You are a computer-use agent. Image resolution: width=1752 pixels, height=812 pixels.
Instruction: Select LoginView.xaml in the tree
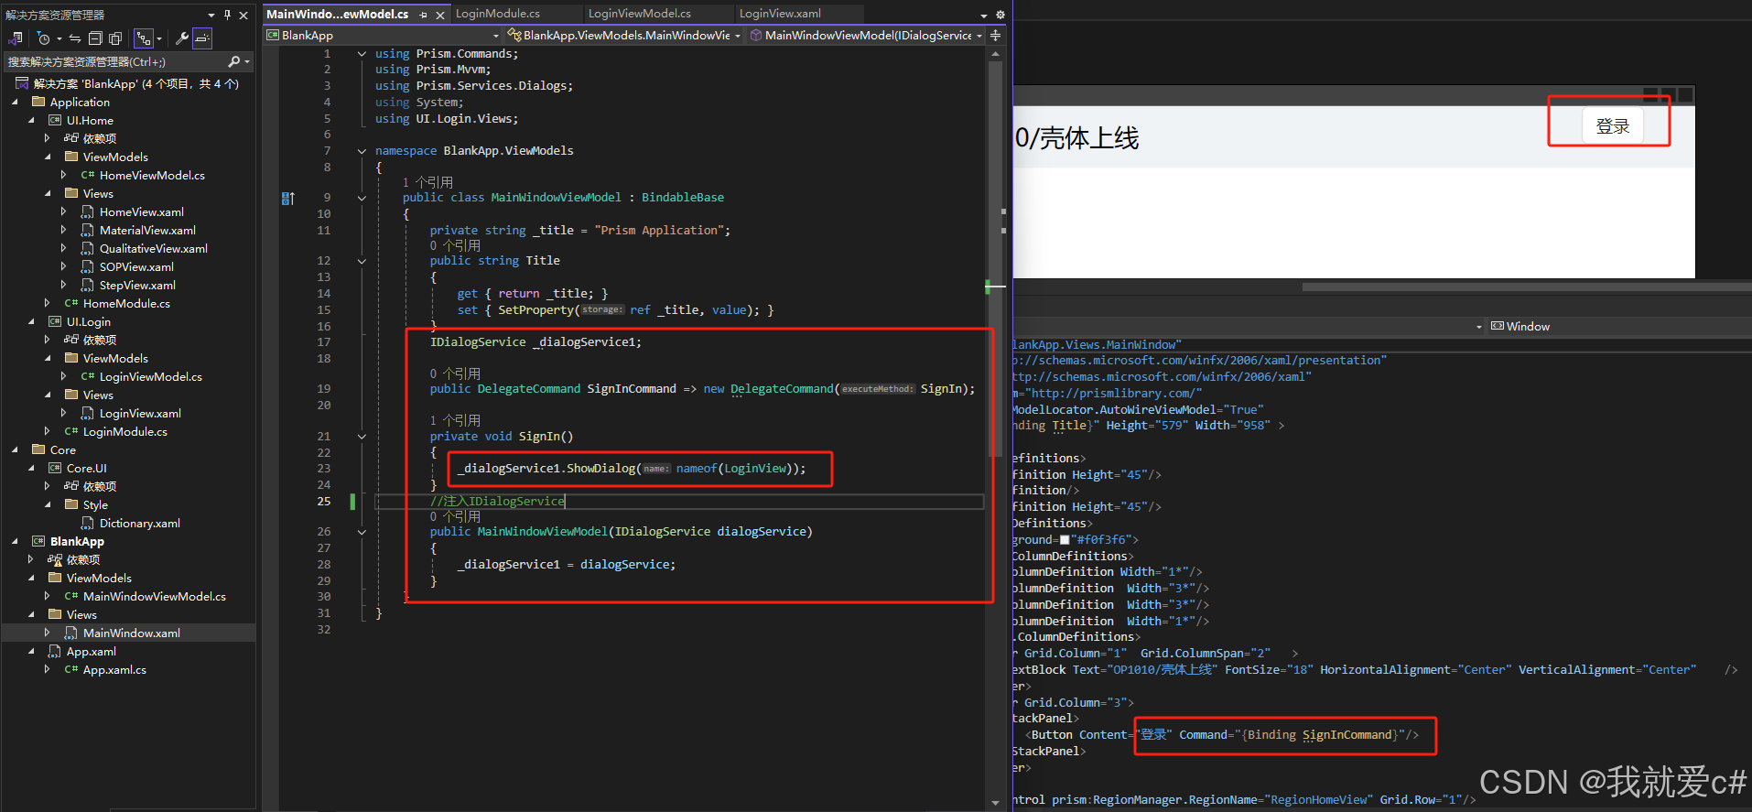point(140,413)
